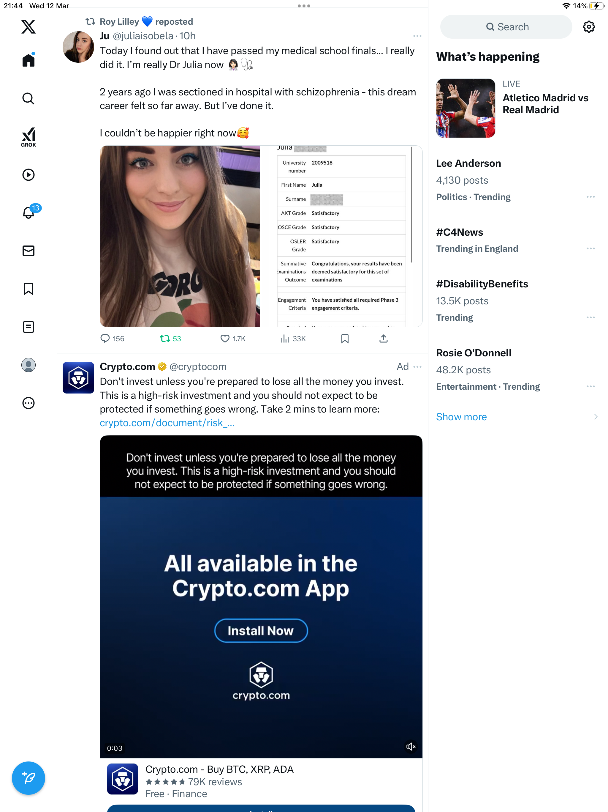Open crypto.com/document/risk_ link
The height and width of the screenshot is (812, 608).
(x=167, y=423)
